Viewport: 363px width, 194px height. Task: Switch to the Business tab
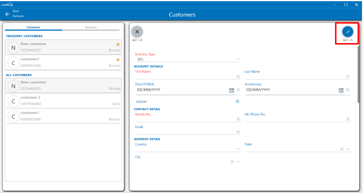pyautogui.click(x=91, y=27)
